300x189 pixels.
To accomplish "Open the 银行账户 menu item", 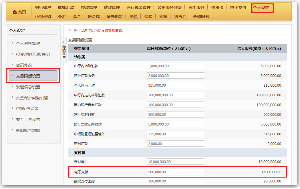I will pos(43,7).
